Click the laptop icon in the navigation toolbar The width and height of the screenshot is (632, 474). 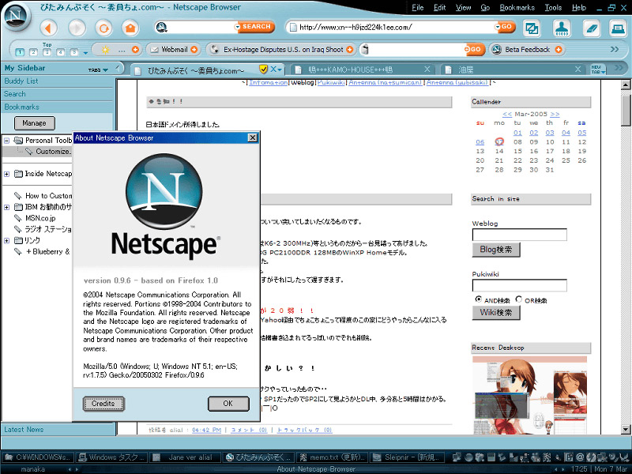[x=618, y=28]
